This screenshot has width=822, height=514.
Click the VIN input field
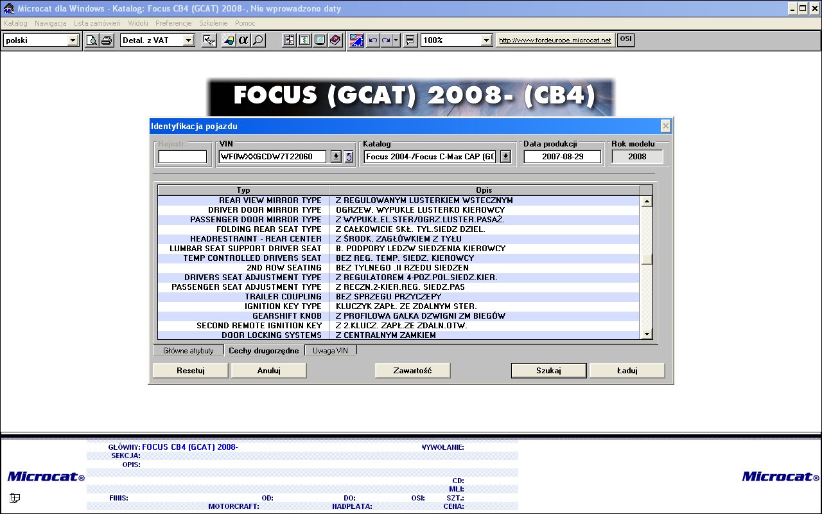pos(273,157)
